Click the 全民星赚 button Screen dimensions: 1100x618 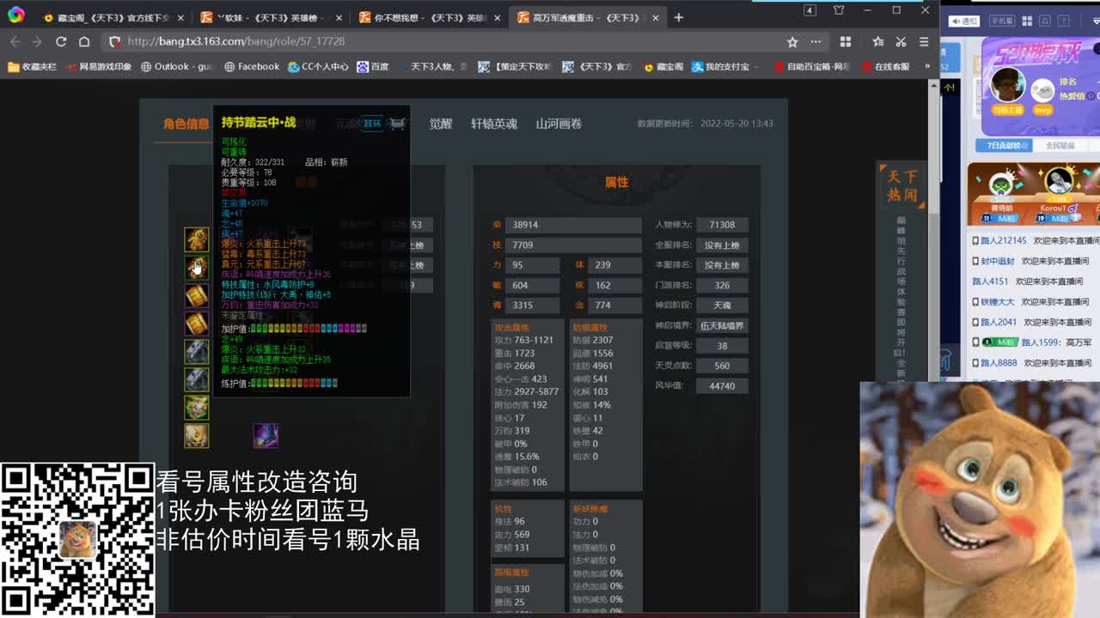[x=1060, y=145]
